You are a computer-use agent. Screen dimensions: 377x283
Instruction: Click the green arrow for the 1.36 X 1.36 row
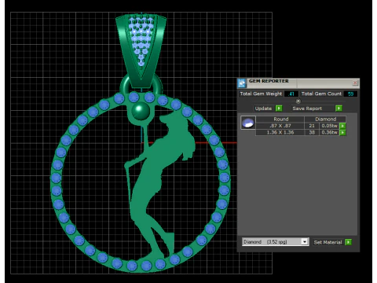342,133
